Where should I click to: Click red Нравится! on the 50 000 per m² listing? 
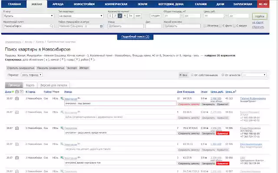click(x=223, y=163)
